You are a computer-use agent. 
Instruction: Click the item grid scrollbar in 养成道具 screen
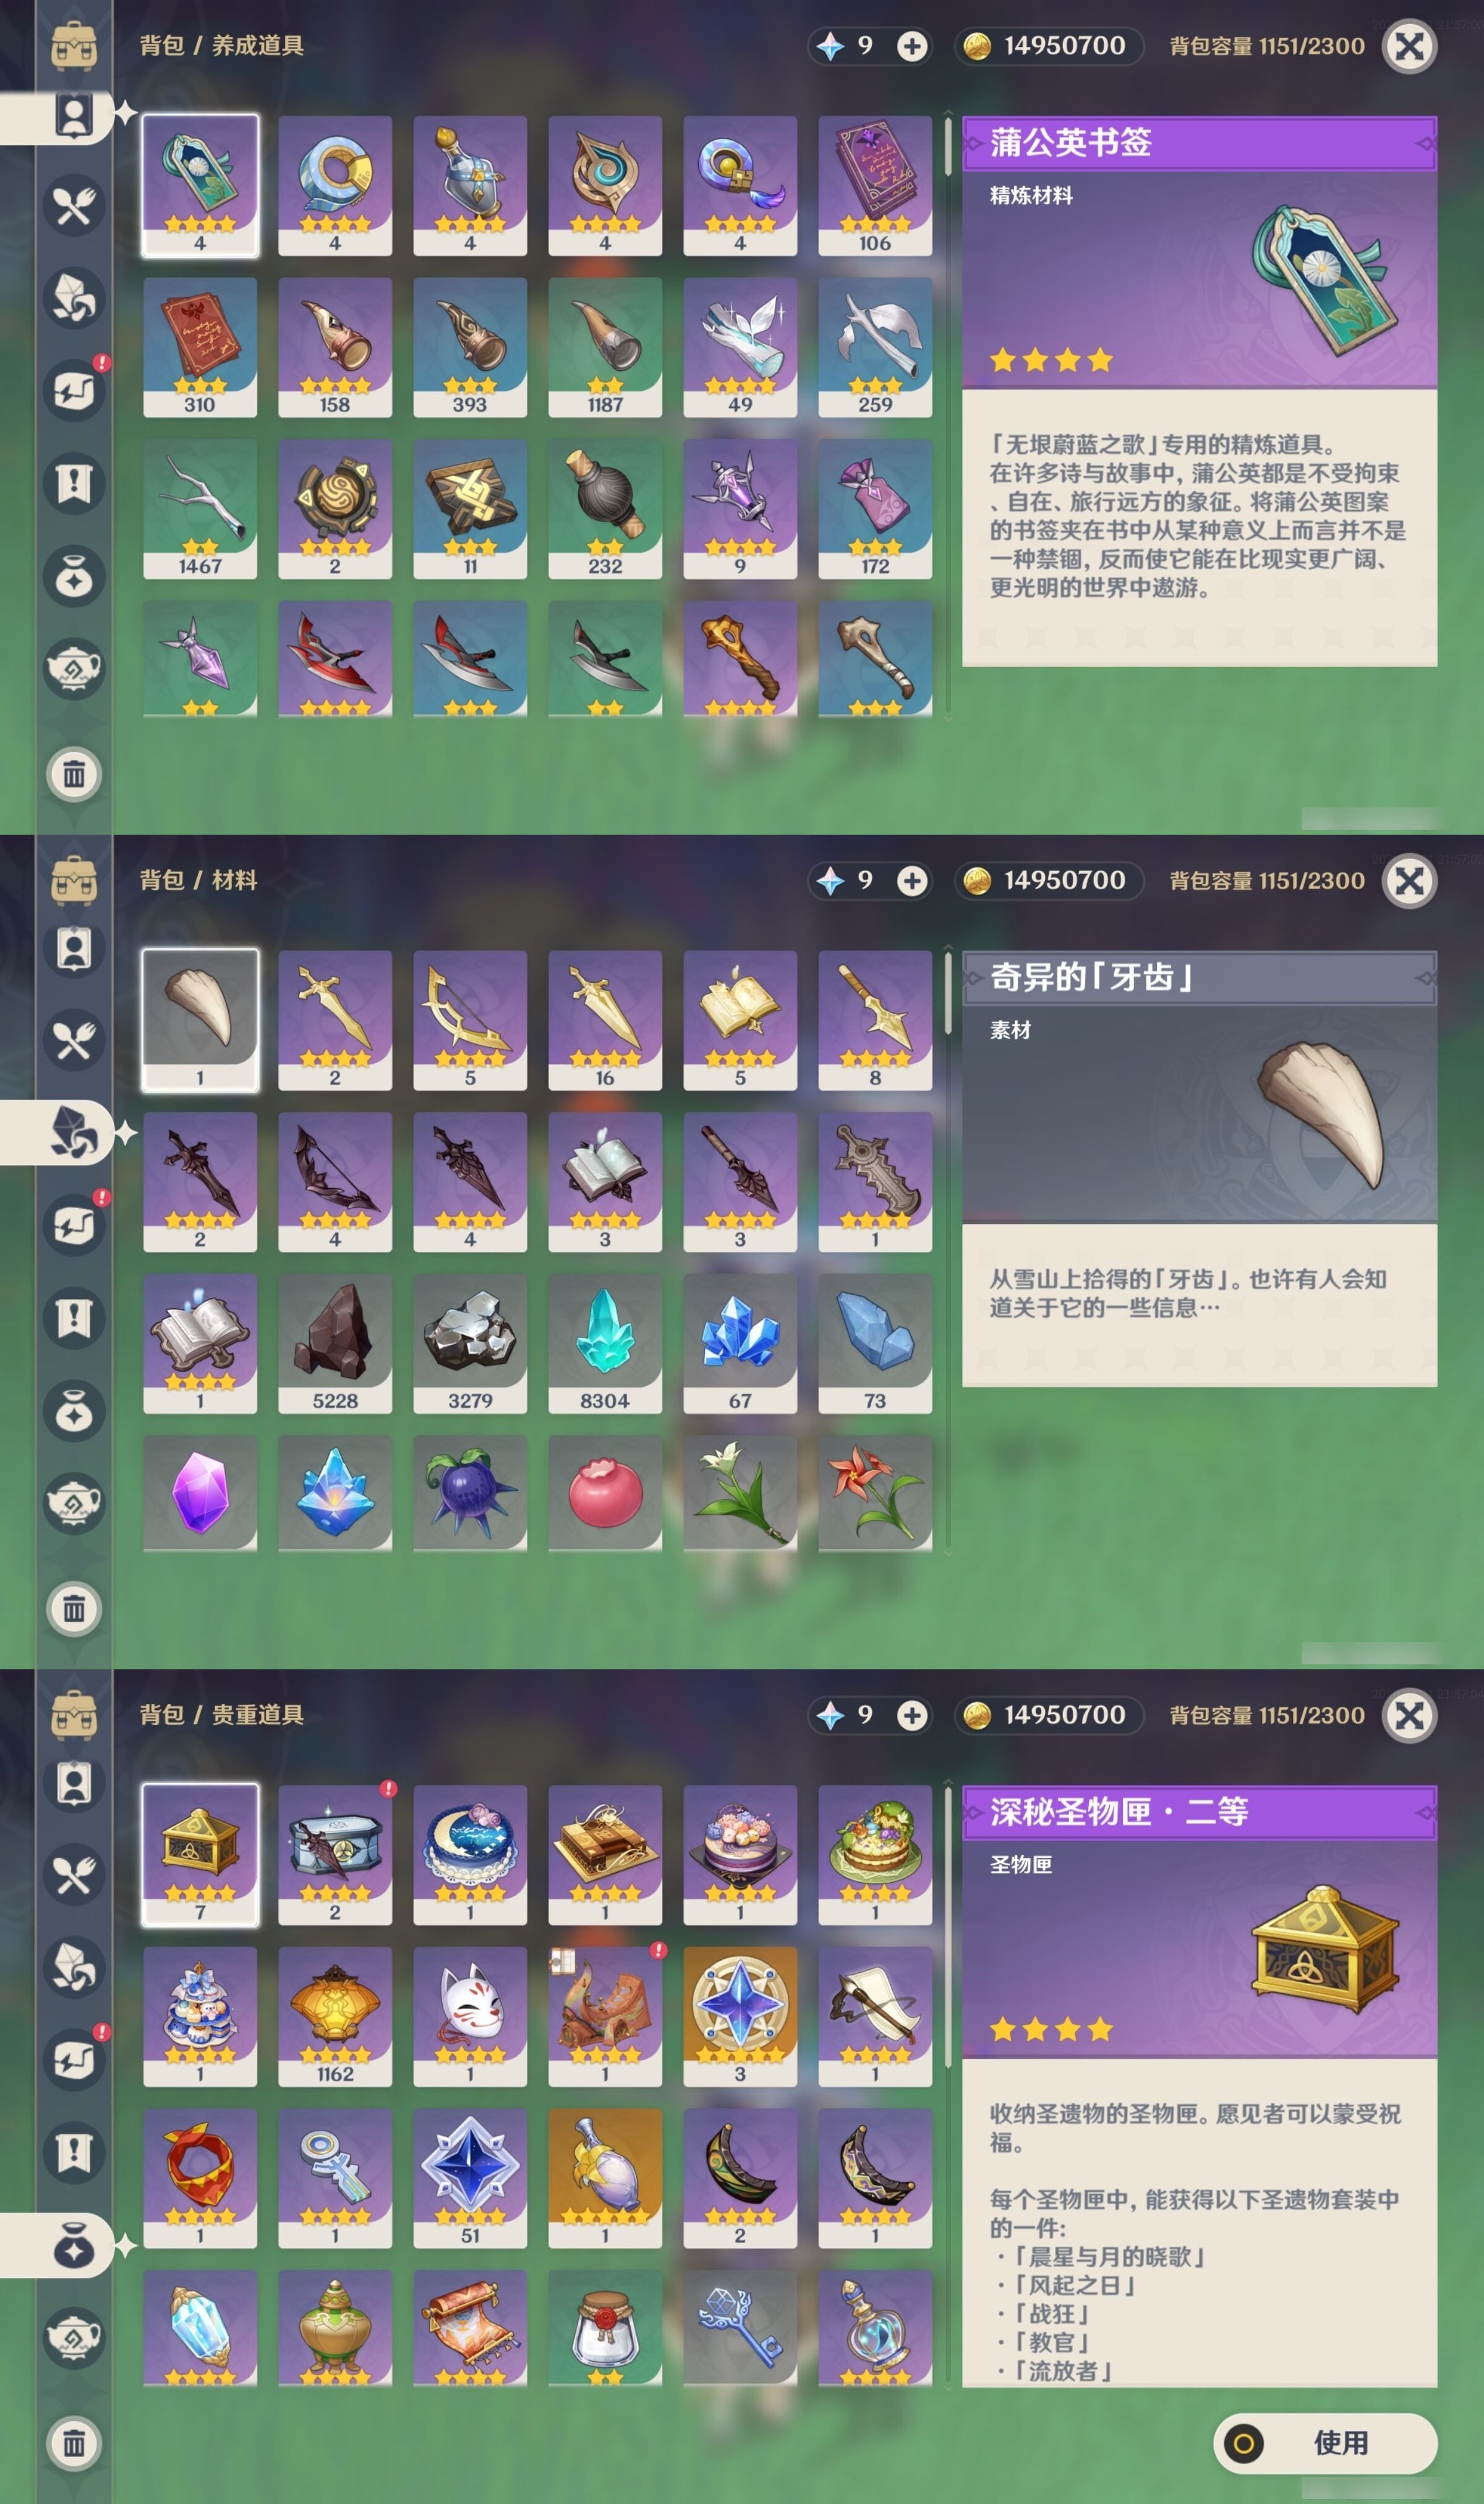point(947,417)
